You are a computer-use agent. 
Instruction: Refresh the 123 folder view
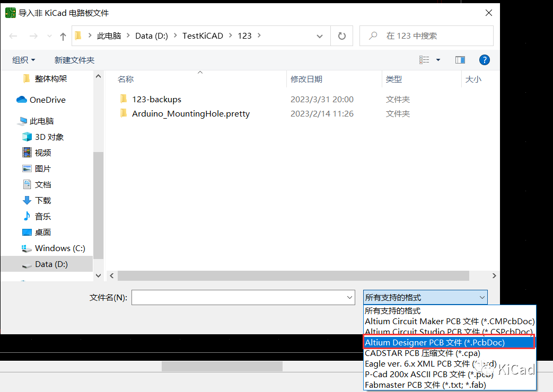pos(342,36)
